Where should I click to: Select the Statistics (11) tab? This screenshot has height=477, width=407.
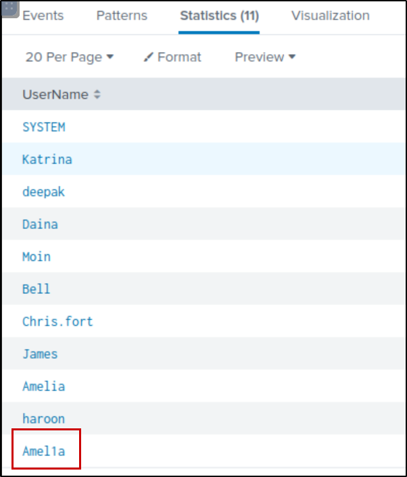pyautogui.click(x=219, y=16)
